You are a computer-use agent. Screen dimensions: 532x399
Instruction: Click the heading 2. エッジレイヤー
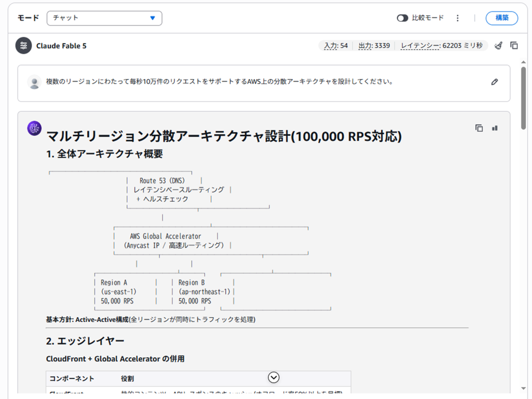click(85, 341)
